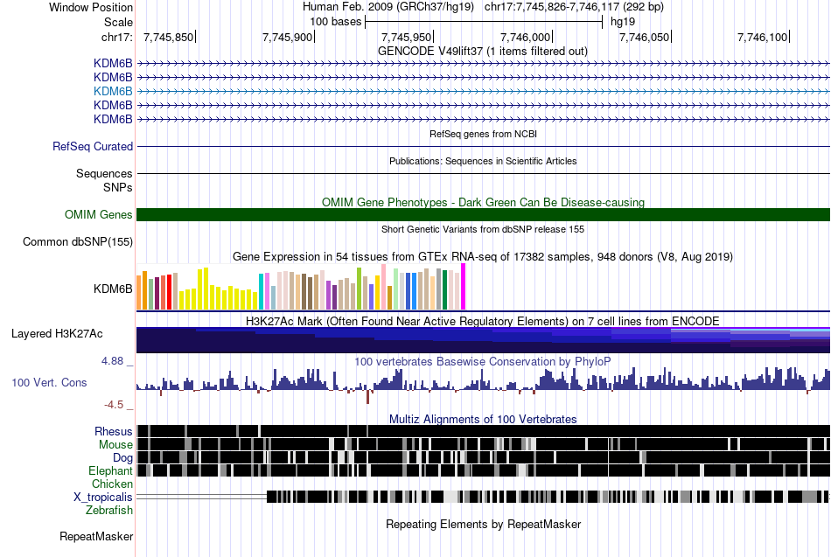Screen dimensions: 831x557
Task: Click the '100 bases' scale bar text
Action: click(x=336, y=22)
